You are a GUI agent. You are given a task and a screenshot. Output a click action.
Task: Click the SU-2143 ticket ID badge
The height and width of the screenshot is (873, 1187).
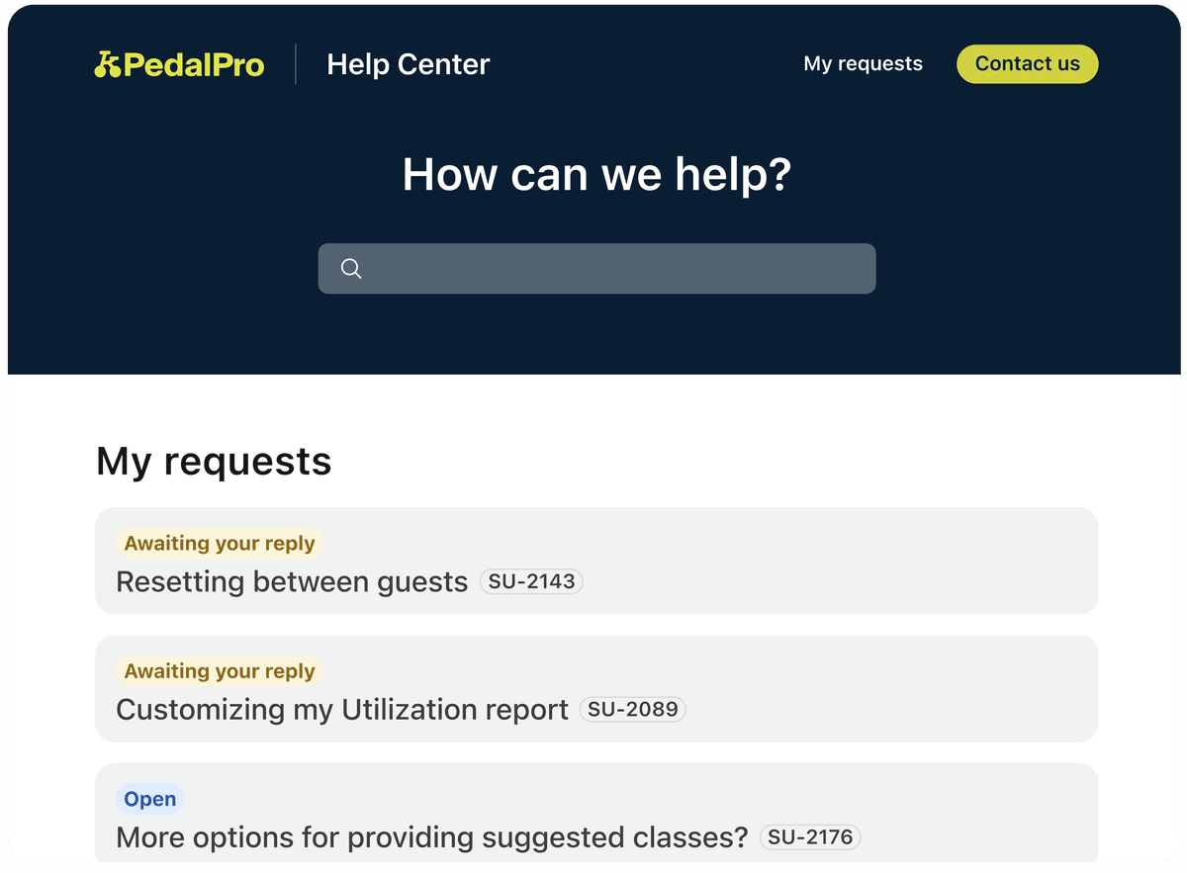click(x=531, y=581)
